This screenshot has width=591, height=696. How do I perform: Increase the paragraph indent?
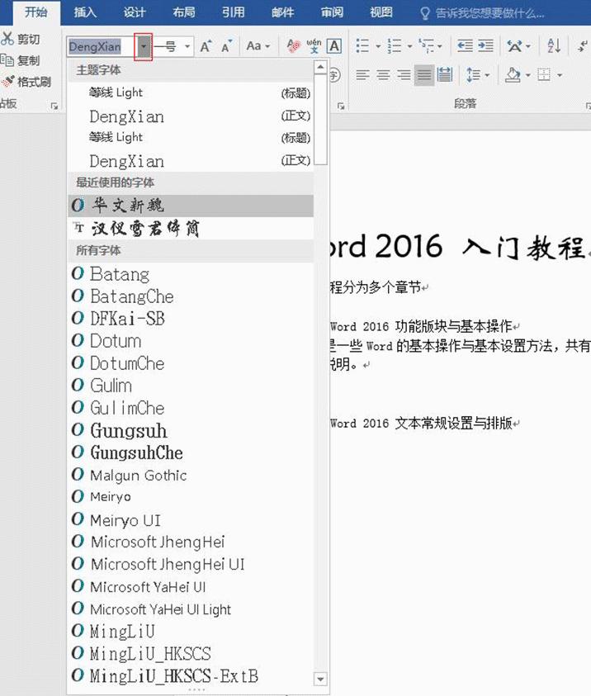pyautogui.click(x=485, y=45)
